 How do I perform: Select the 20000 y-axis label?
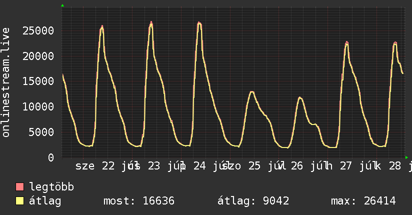point(38,56)
